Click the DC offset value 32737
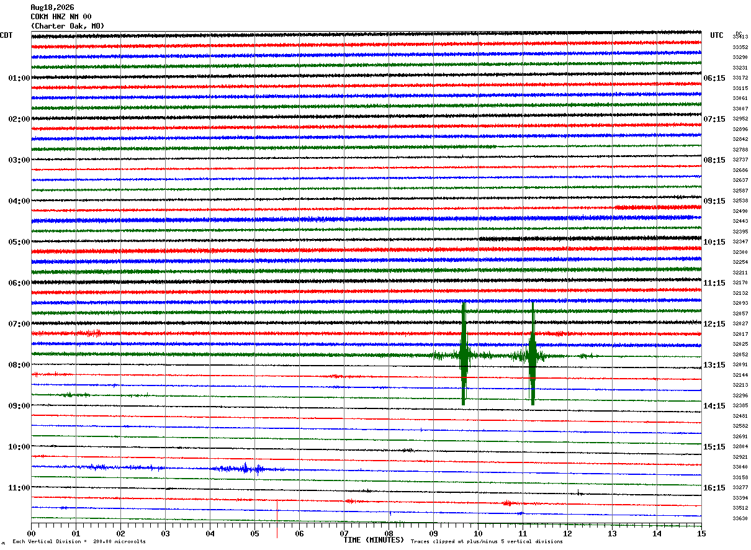The image size is (751, 550). pyautogui.click(x=740, y=160)
